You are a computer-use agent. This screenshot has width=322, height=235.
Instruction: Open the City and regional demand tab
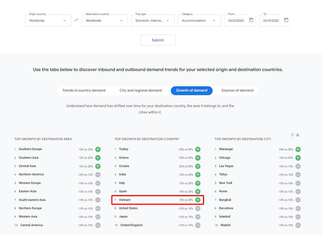click(141, 90)
